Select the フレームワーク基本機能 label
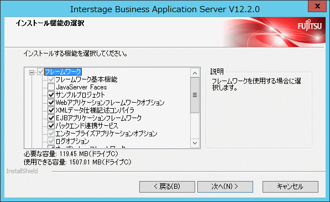330x202 pixels. (x=86, y=79)
